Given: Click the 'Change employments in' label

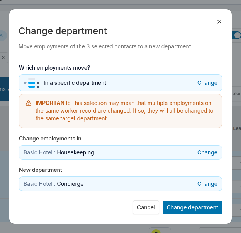Looking at the screenshot, I should point(50,139).
